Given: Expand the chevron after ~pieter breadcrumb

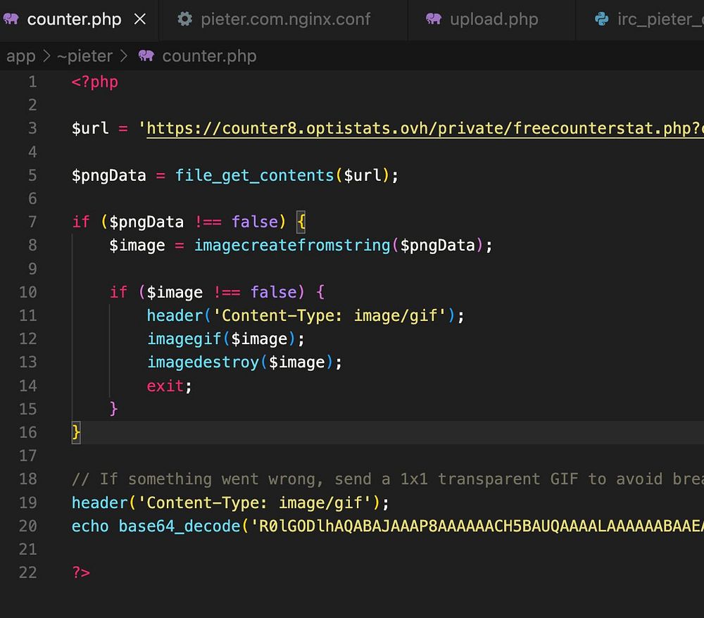Looking at the screenshot, I should click(124, 56).
